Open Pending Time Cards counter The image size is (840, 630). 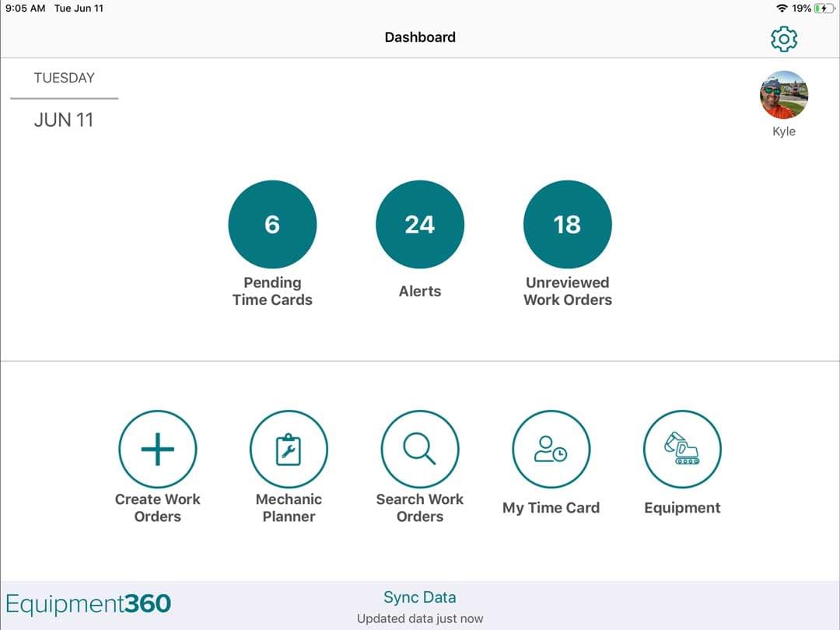coord(272,224)
